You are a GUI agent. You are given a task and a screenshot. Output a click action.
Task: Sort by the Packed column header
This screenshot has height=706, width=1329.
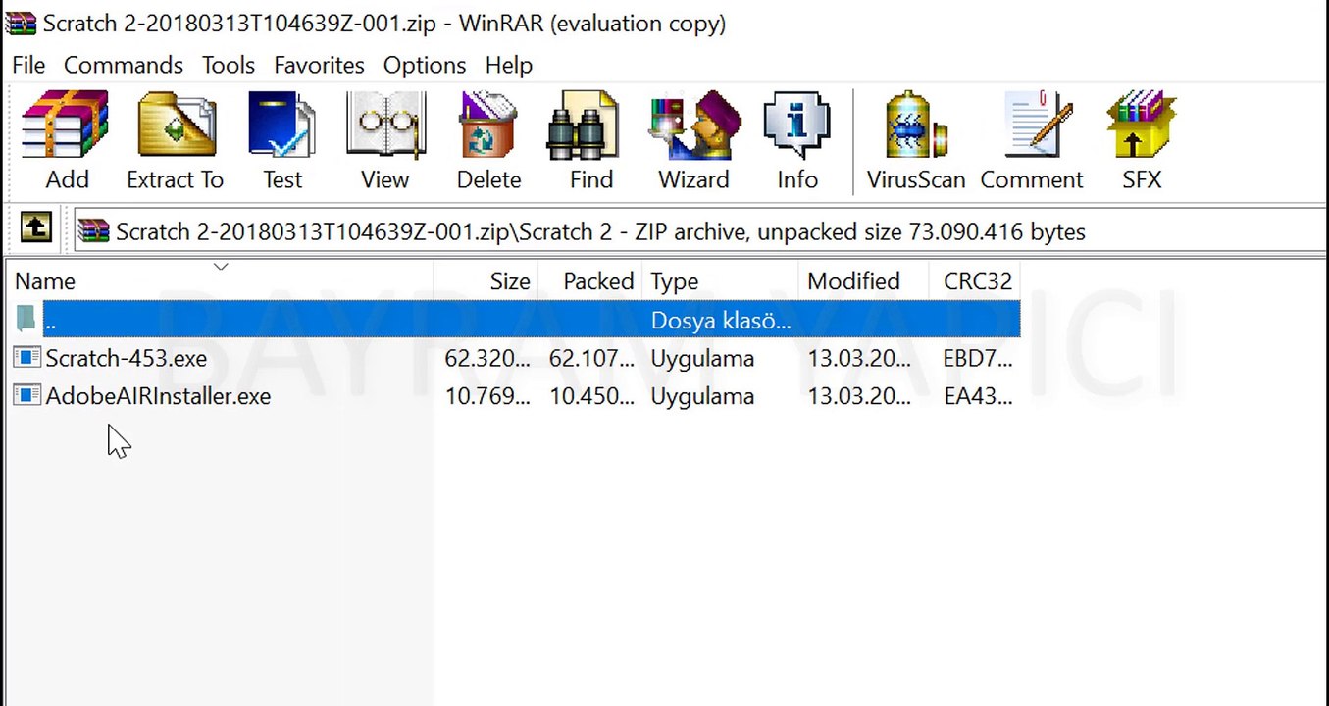pyautogui.click(x=590, y=281)
